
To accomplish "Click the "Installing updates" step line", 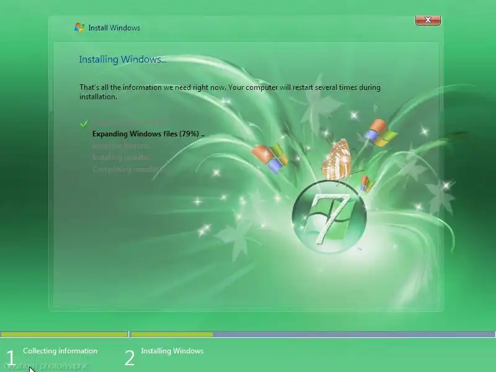I will point(121,157).
